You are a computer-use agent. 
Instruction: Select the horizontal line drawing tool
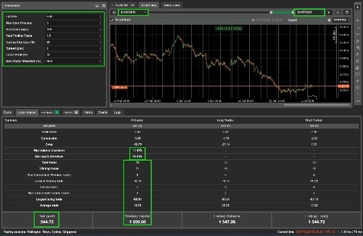(358, 34)
